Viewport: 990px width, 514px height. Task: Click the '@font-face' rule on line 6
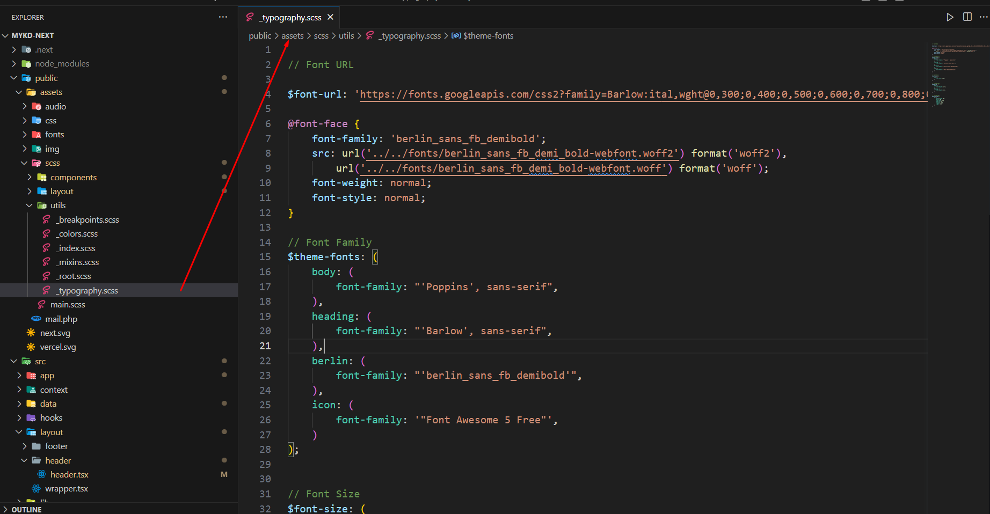[x=318, y=124]
